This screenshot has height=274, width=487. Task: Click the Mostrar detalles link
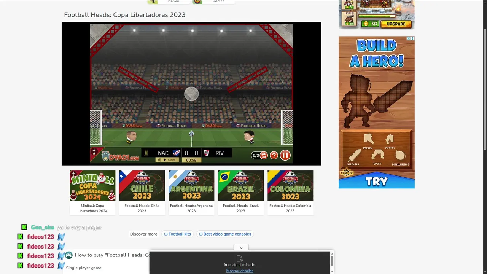pos(240,271)
